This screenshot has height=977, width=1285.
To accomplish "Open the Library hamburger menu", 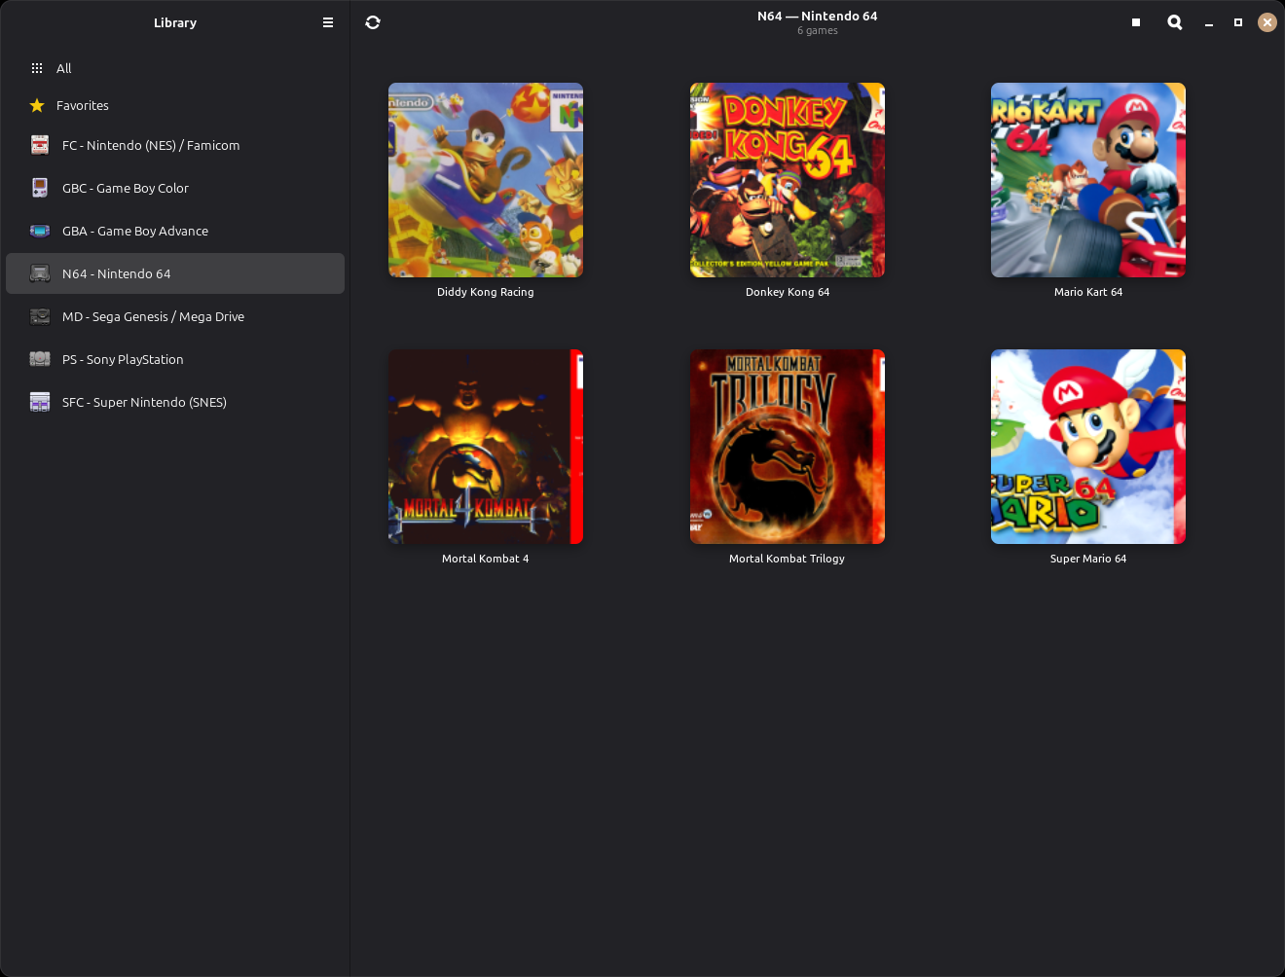I will click(x=328, y=22).
